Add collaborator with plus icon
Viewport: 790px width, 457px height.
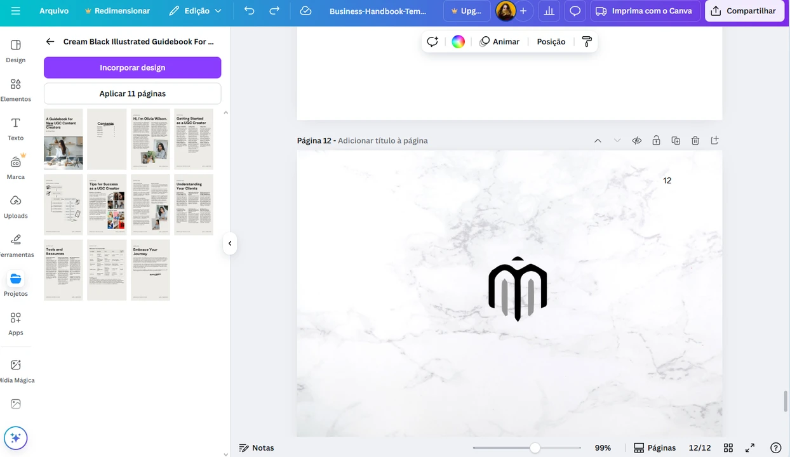click(x=523, y=11)
